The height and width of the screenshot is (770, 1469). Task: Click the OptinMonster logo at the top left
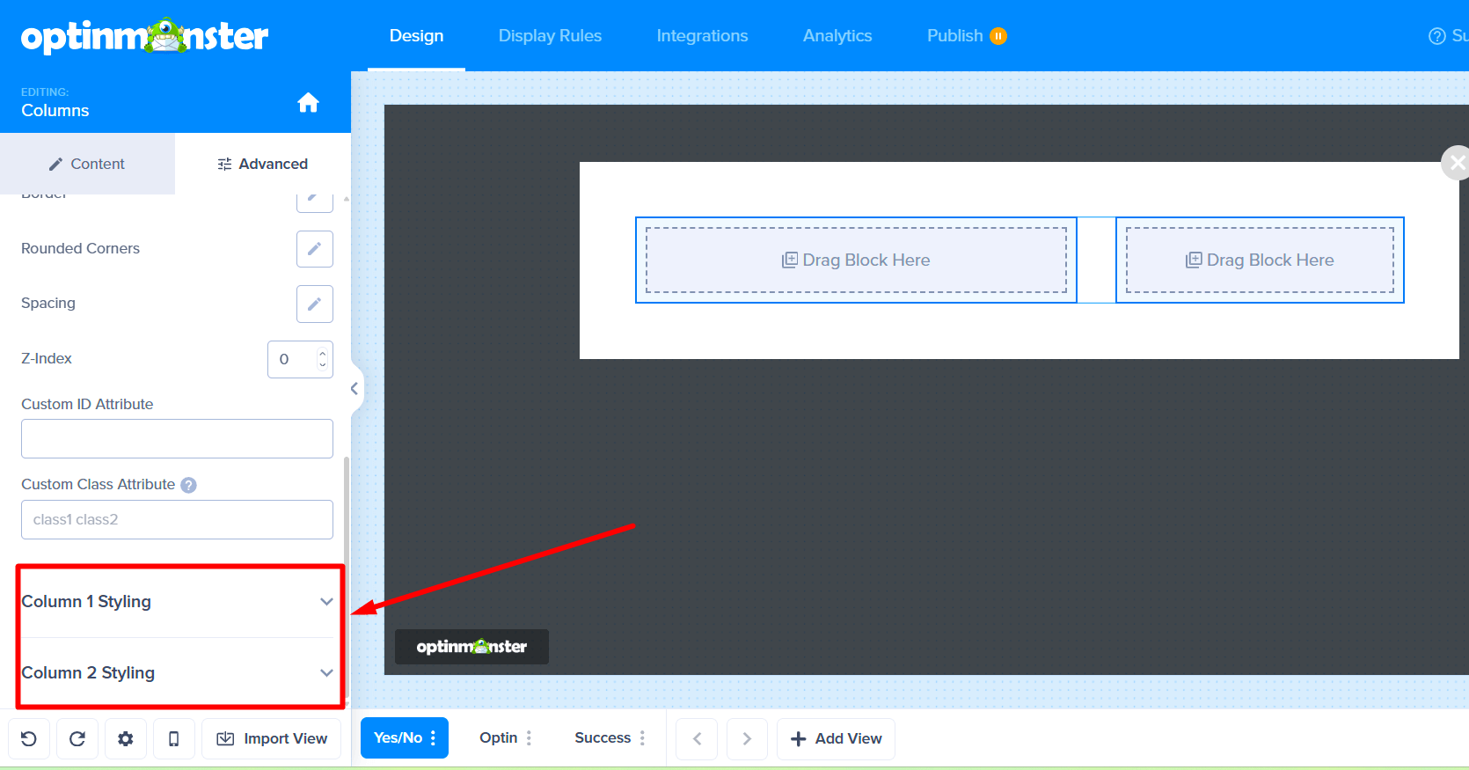click(x=145, y=36)
